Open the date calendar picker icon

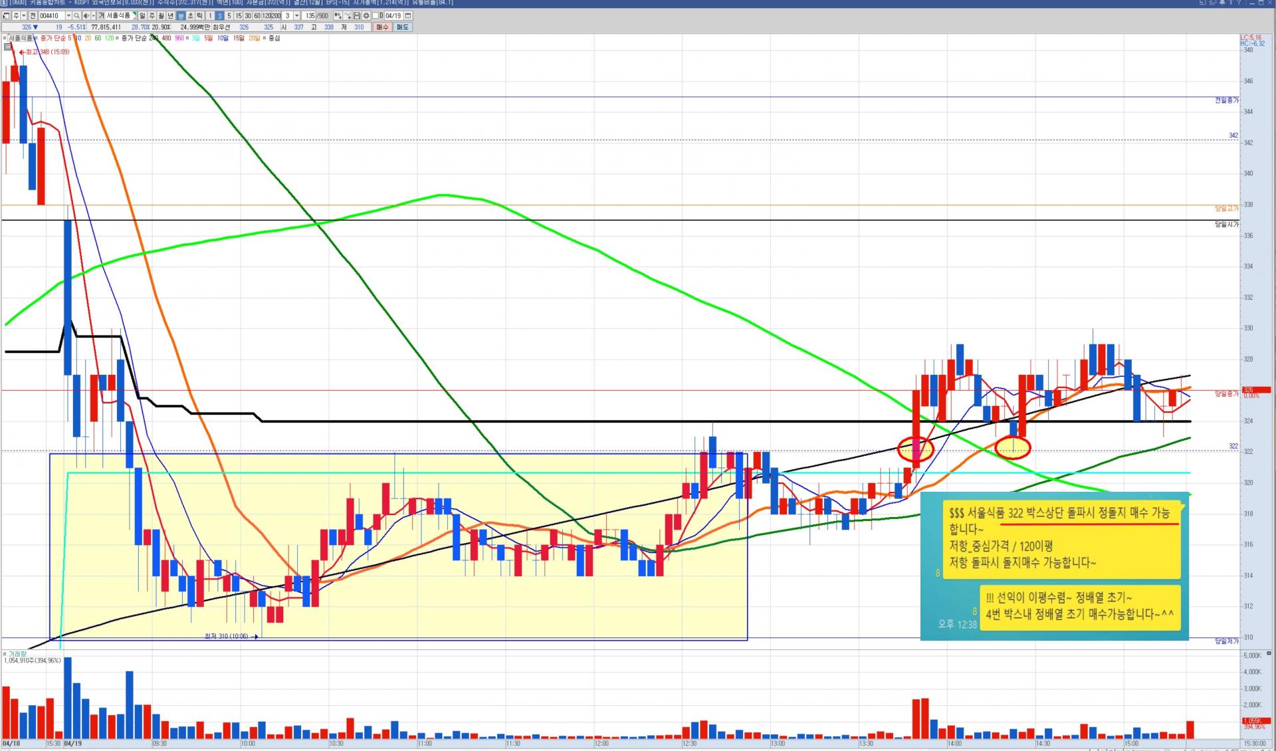coord(408,16)
